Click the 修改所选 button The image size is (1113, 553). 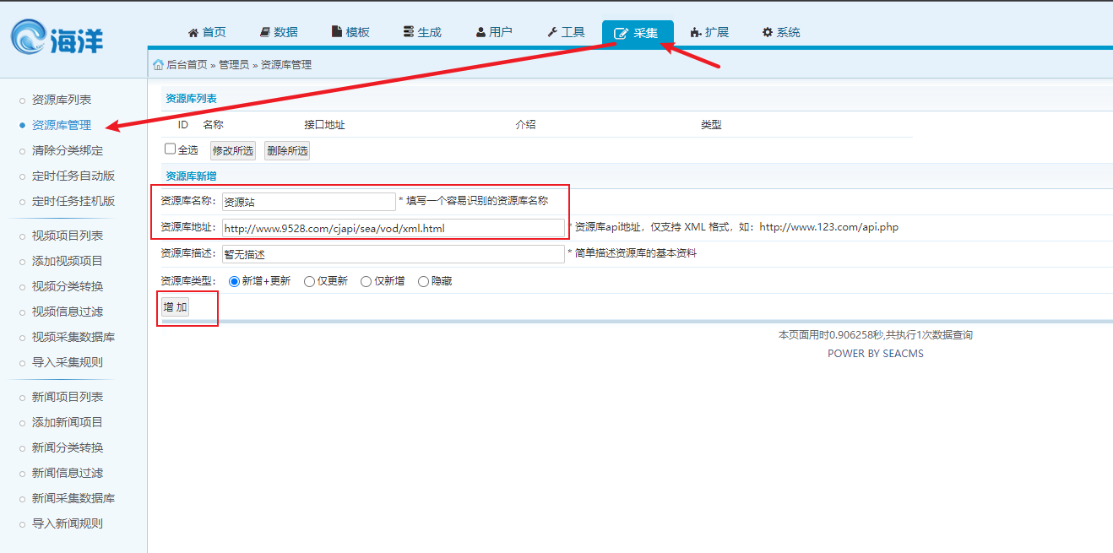[x=232, y=151]
